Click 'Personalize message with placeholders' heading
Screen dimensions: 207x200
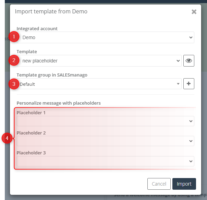[x=59, y=103]
